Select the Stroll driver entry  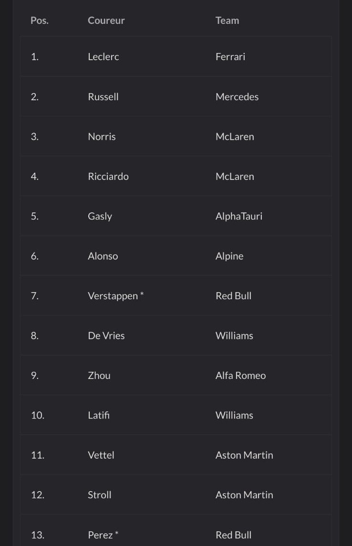pos(100,495)
